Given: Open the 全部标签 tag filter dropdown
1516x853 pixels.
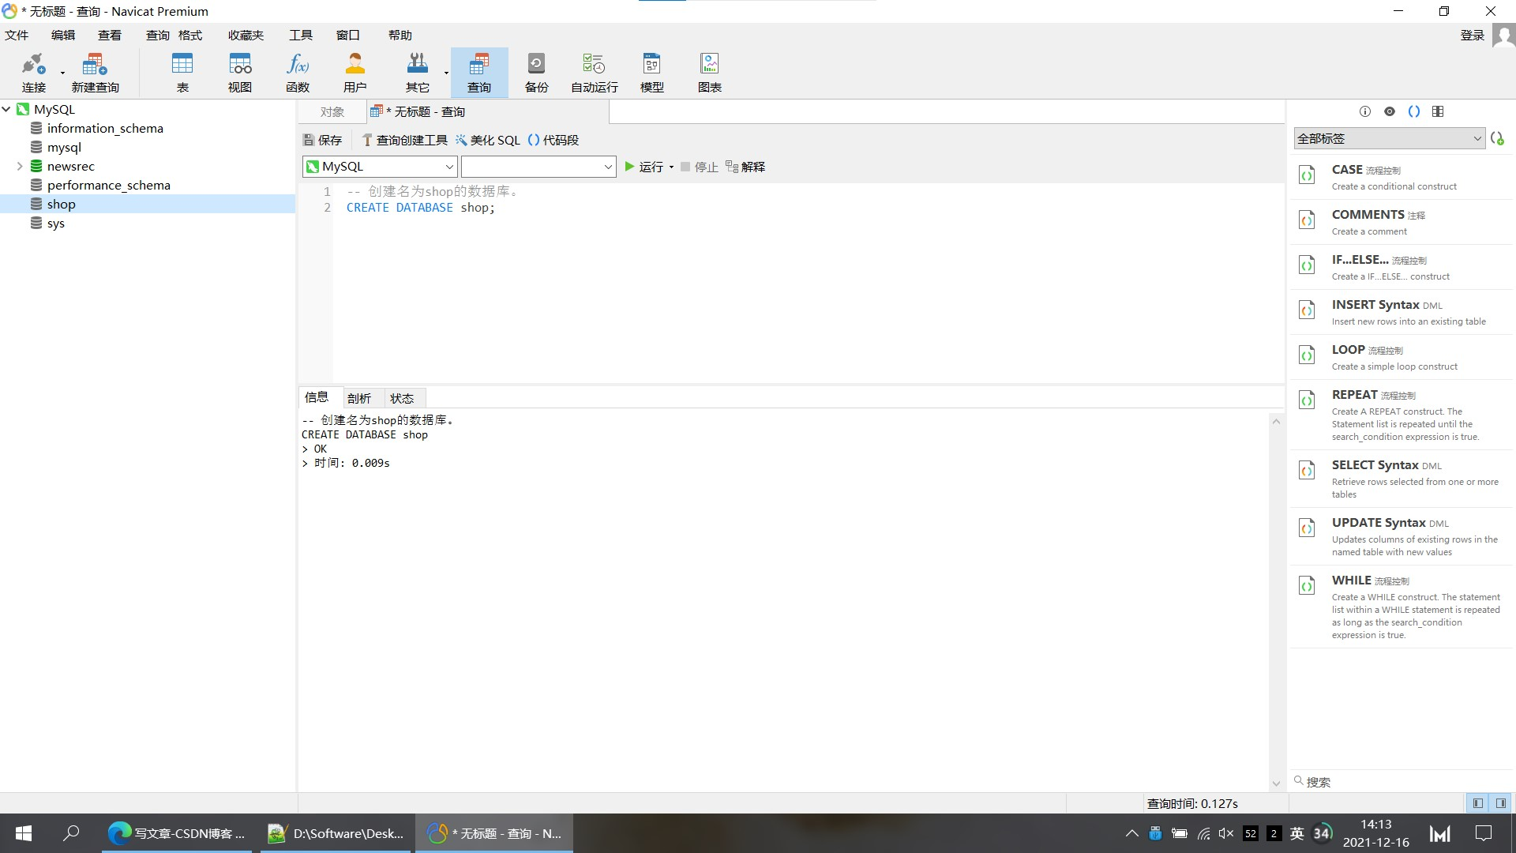Looking at the screenshot, I should (1389, 138).
